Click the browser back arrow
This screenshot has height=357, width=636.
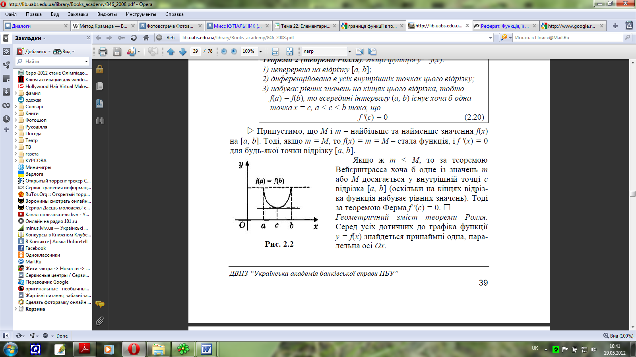tap(98, 38)
